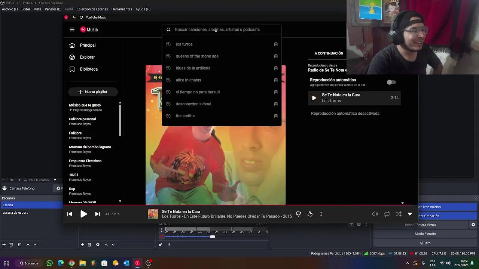Add a new source in OBS
This screenshot has width=479, height=269.
point(82,245)
